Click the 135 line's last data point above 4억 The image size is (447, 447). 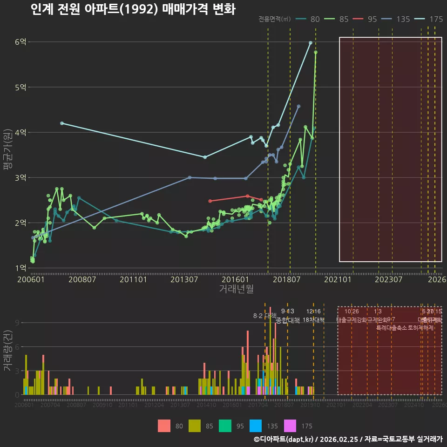pyautogui.click(x=298, y=106)
